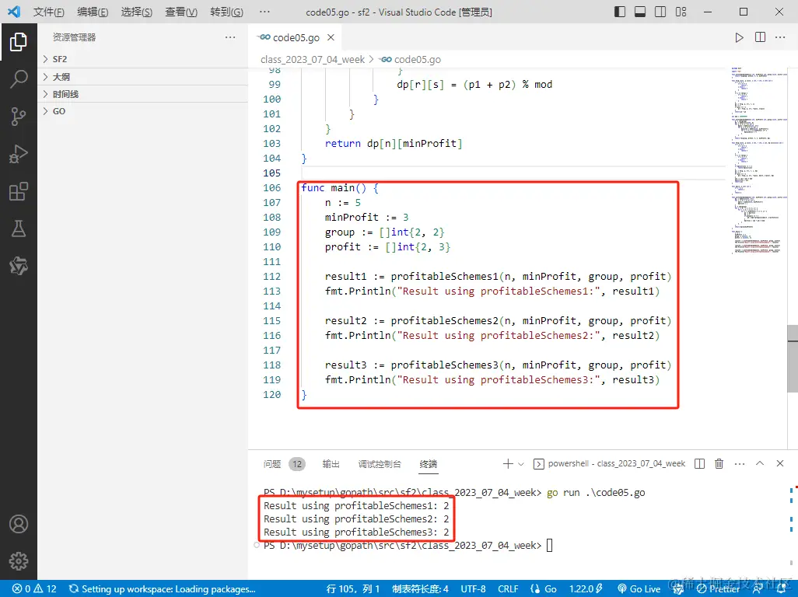The height and width of the screenshot is (597, 798).
Task: Click the code minimap
Action: point(759,161)
